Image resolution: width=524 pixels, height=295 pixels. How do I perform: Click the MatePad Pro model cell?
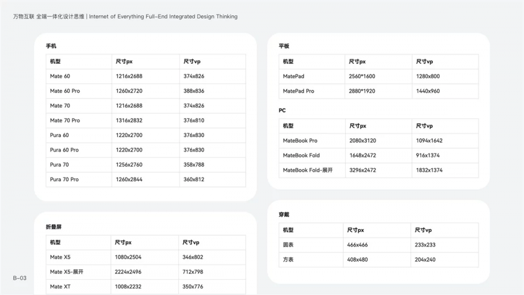click(299, 91)
